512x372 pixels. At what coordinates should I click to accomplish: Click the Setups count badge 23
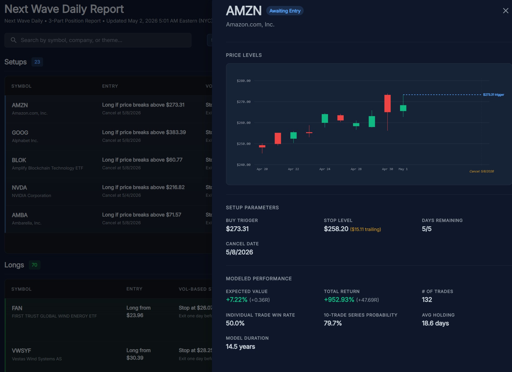pyautogui.click(x=37, y=62)
